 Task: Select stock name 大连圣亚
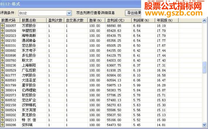(29, 80)
